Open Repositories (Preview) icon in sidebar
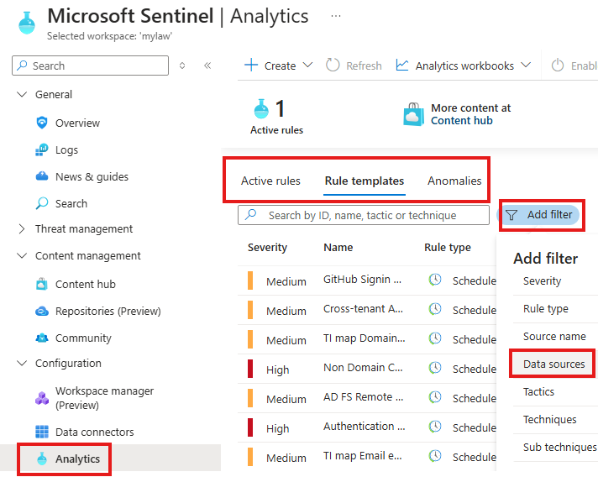 click(x=42, y=311)
